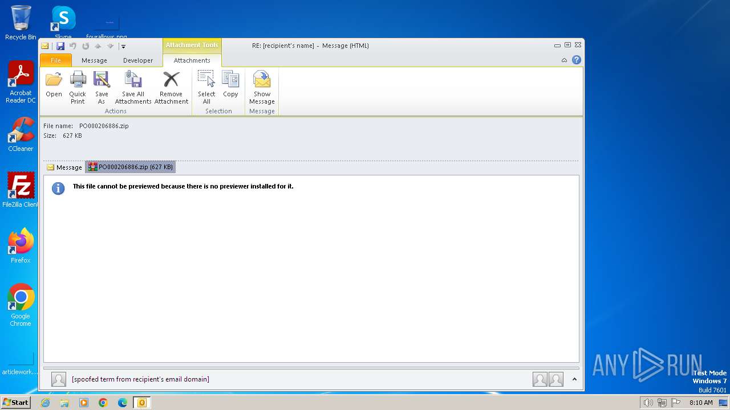Viewport: 730px width, 410px height.
Task: Click the spoofed term sender name text
Action: (140, 379)
